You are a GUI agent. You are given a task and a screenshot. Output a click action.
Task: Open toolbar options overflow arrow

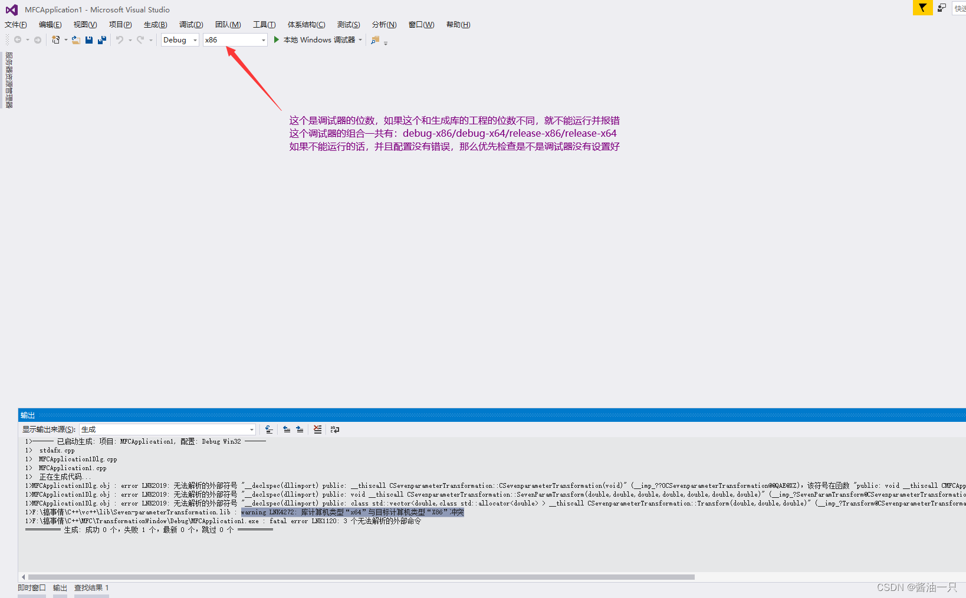pyautogui.click(x=386, y=42)
